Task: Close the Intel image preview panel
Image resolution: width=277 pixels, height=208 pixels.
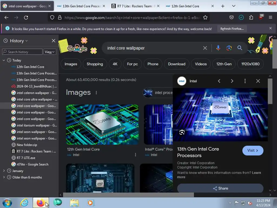Action: (x=258, y=81)
